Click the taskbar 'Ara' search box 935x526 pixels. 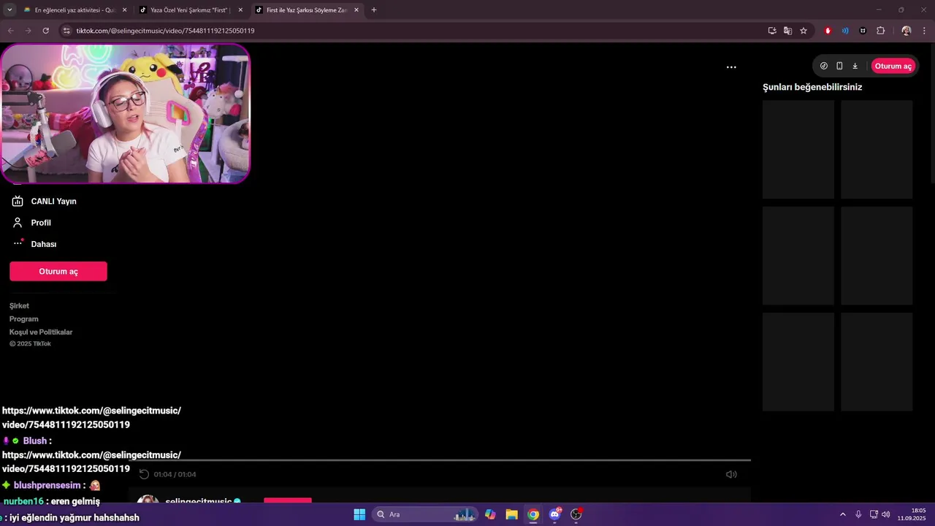point(425,514)
